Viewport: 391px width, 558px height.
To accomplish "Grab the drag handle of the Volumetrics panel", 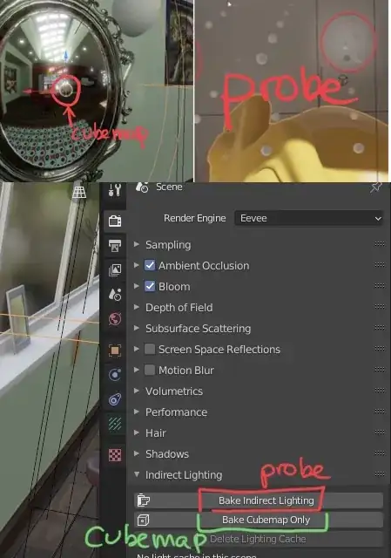I will (x=380, y=391).
